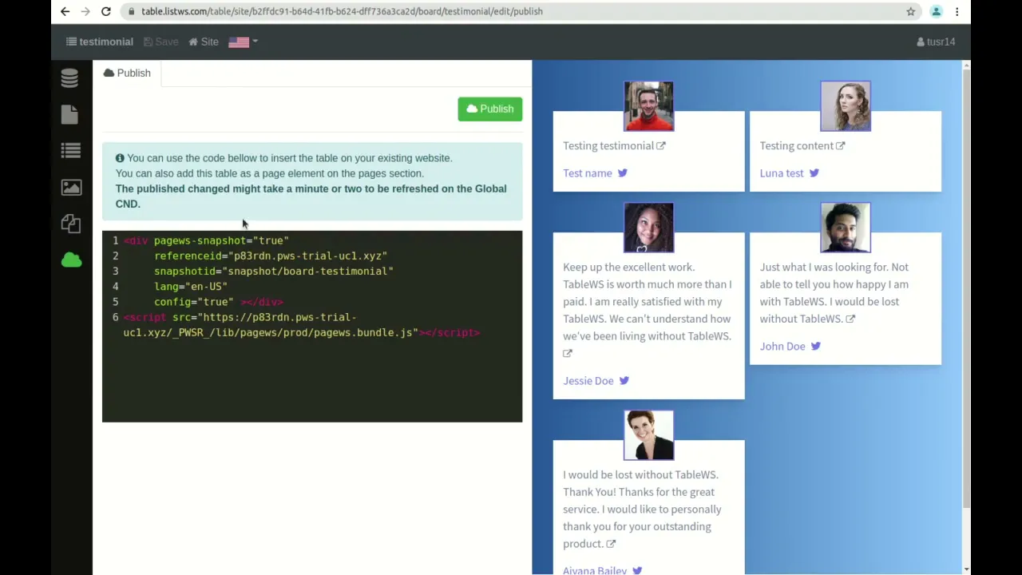Go to Site in the top bar
Viewport: 1022px width, 575px height.
(x=204, y=42)
